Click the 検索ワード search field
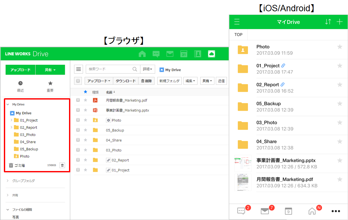Image resolution: width=348 pixels, height=220 pixels. click(x=110, y=69)
